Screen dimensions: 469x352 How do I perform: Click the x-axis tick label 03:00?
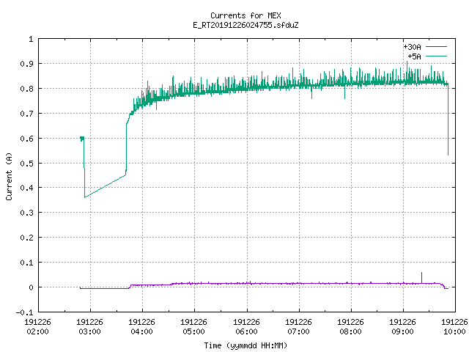tap(89, 331)
